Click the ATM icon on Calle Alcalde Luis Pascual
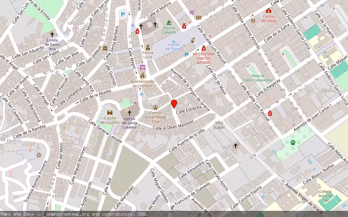The height and width of the screenshot is (217, 348). 198,17
